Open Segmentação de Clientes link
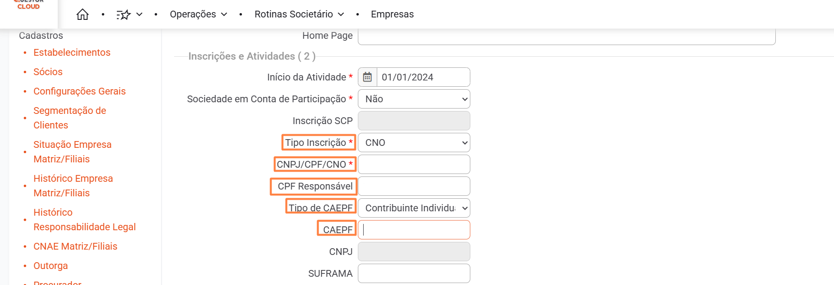Image resolution: width=834 pixels, height=285 pixels. click(70, 118)
